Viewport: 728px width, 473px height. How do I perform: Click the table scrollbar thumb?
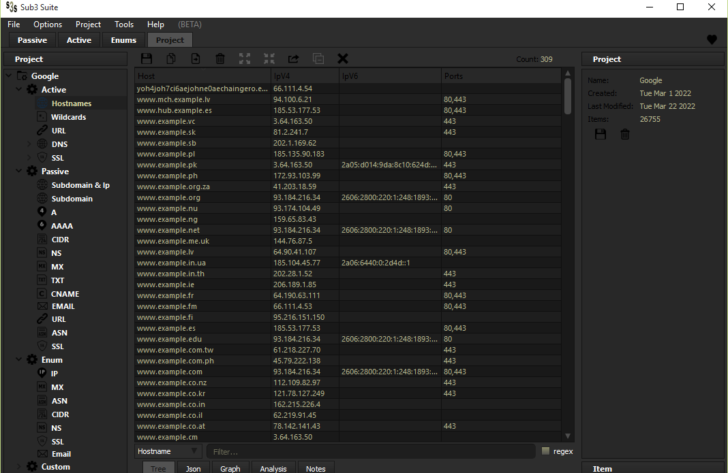click(x=567, y=96)
